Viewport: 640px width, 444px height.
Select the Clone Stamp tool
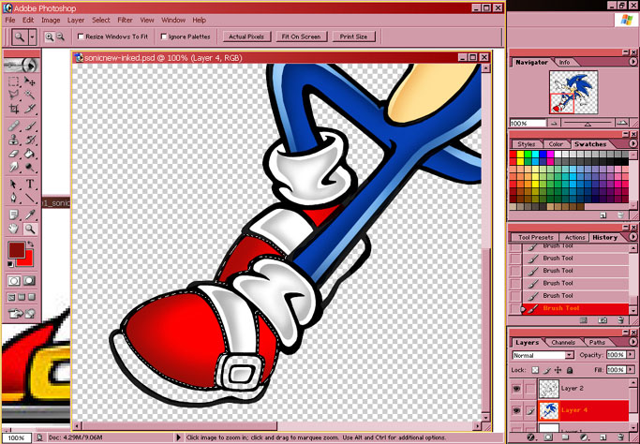point(13,140)
